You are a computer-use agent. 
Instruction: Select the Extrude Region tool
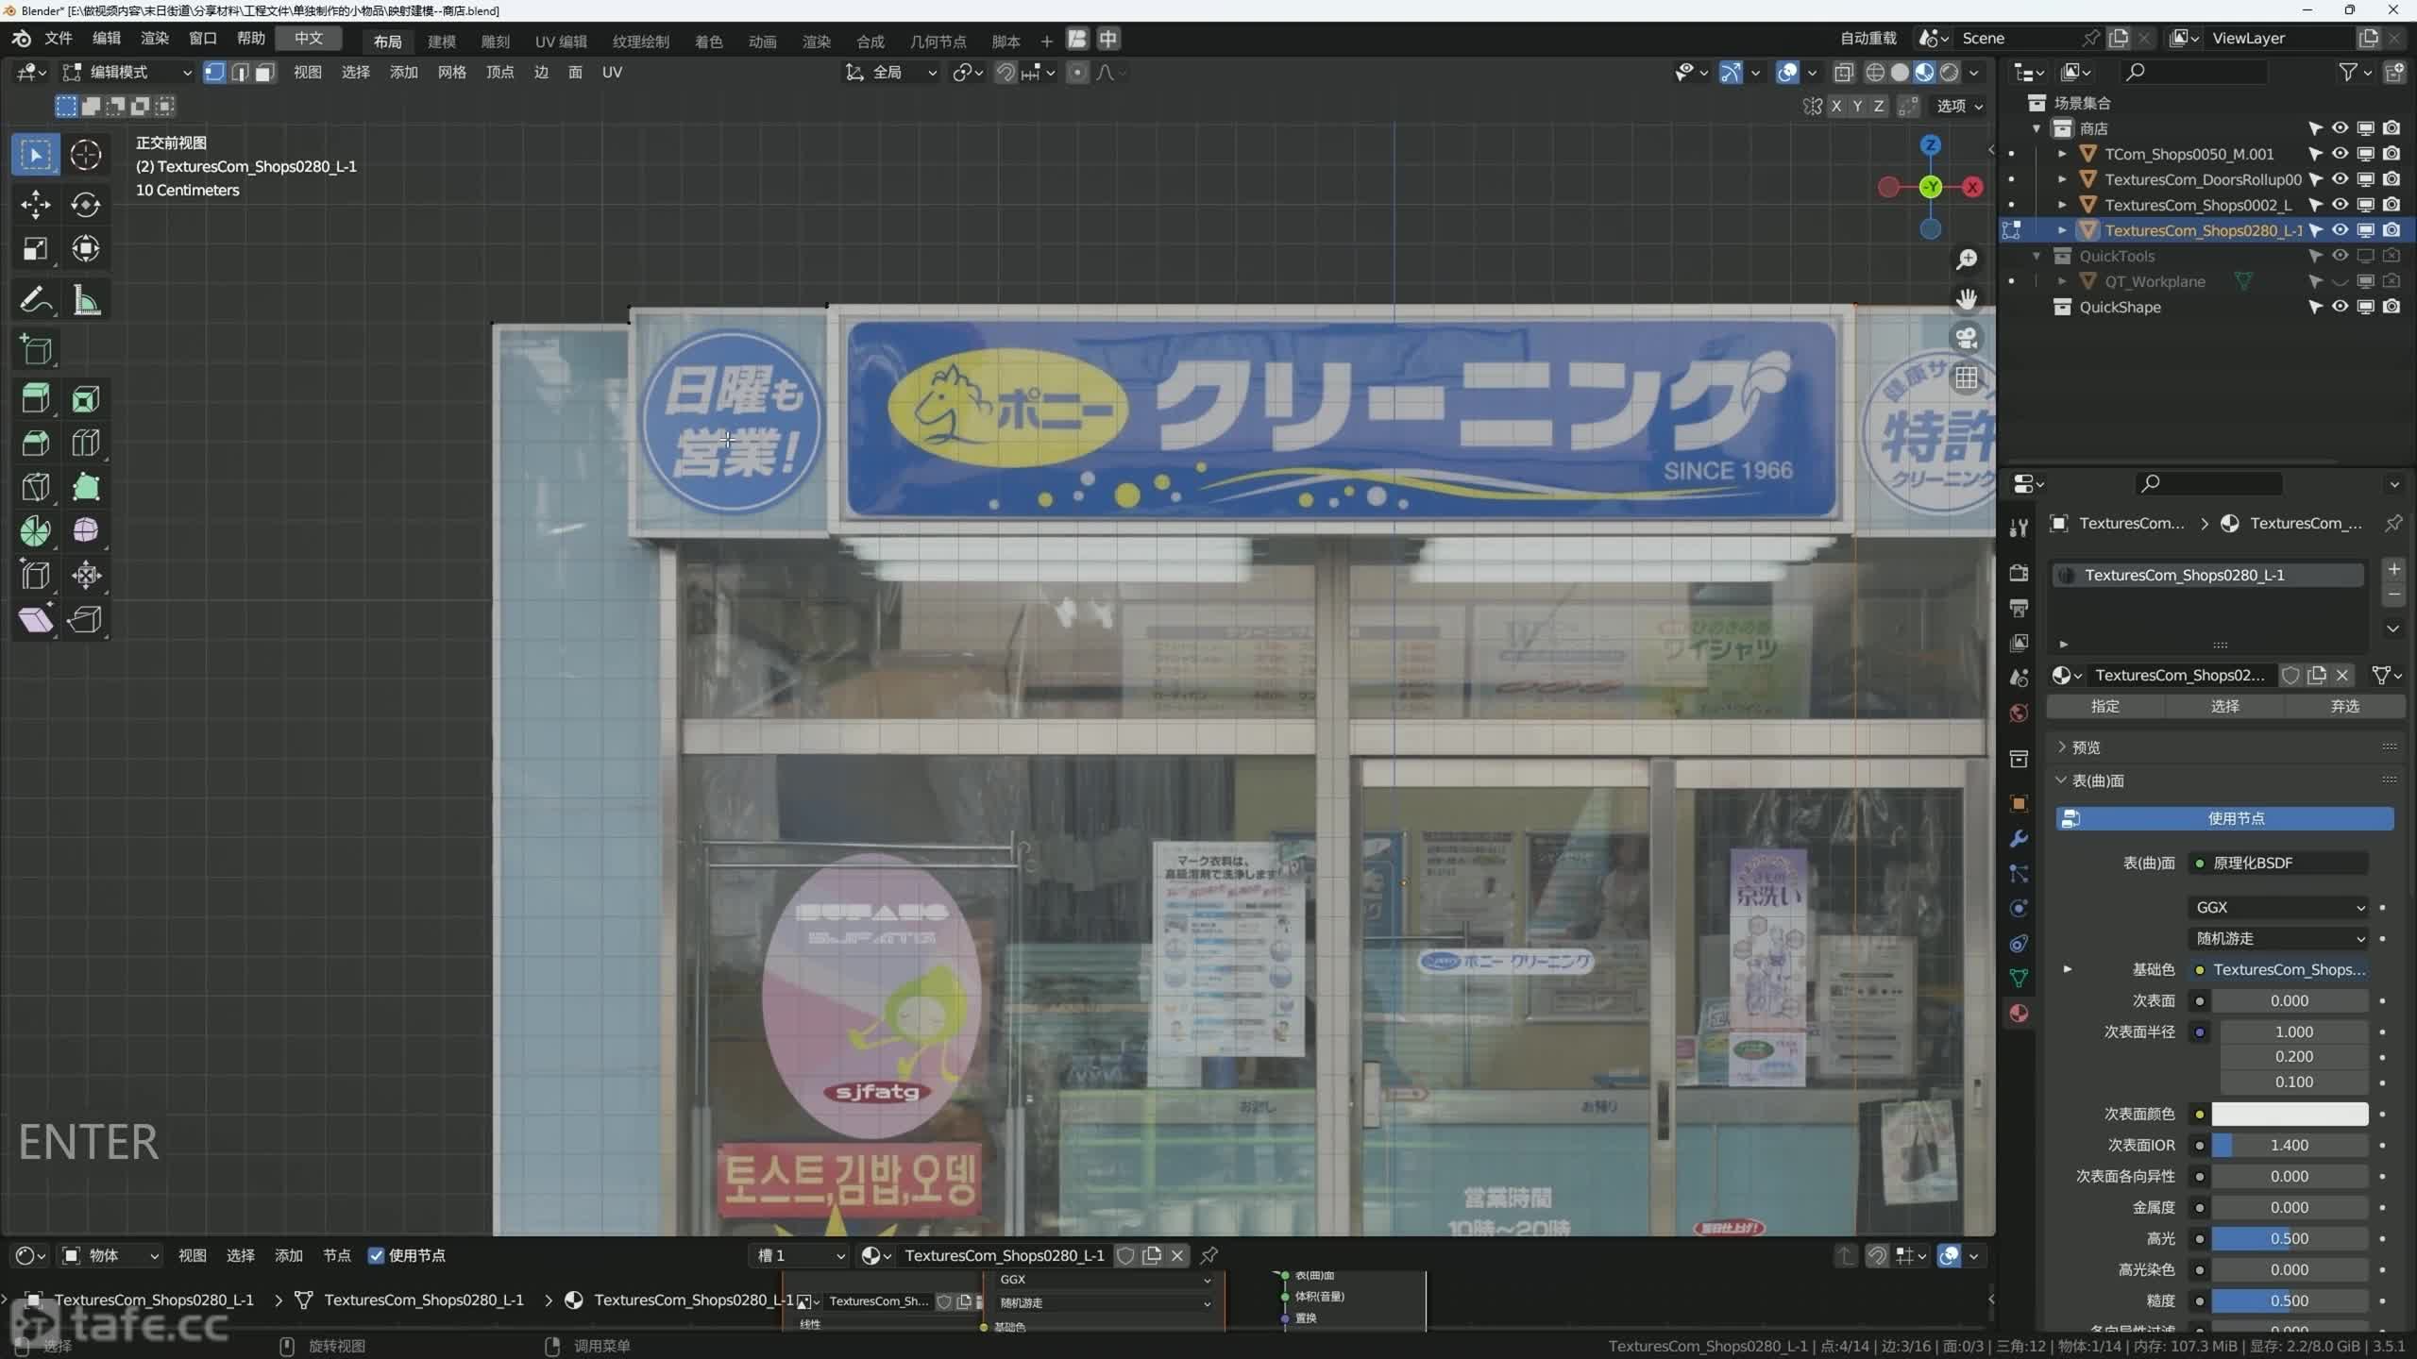[36, 399]
